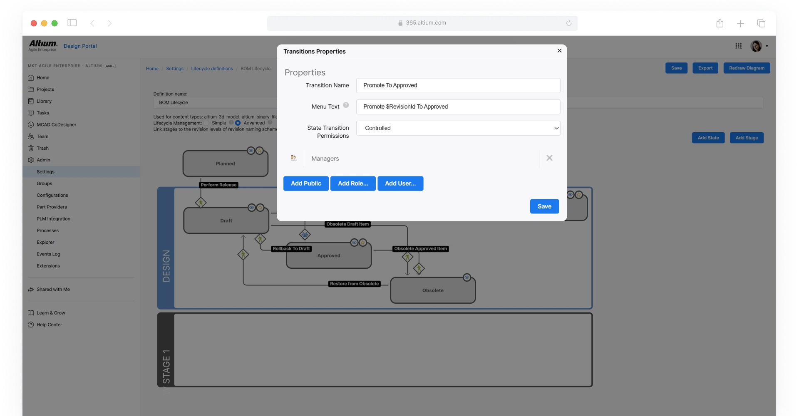Click the Add State button
The width and height of the screenshot is (799, 416).
pos(708,138)
